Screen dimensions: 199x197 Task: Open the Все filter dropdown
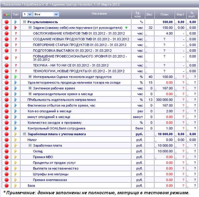coord(46,14)
